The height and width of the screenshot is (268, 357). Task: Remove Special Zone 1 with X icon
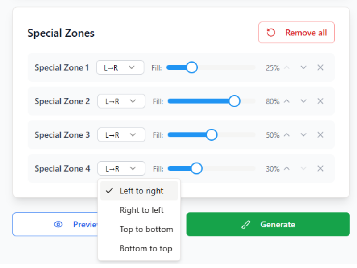320,67
